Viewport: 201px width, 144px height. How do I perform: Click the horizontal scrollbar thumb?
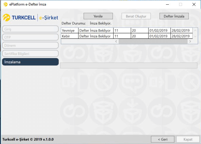click(x=153, y=41)
